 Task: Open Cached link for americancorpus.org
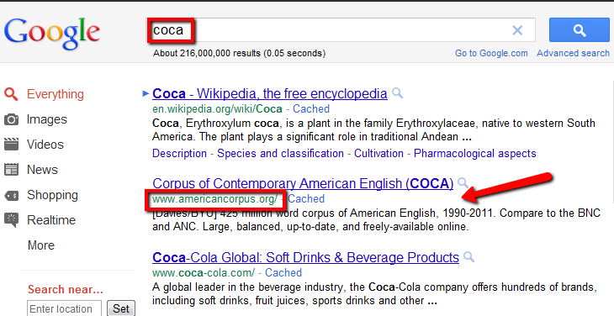306,199
